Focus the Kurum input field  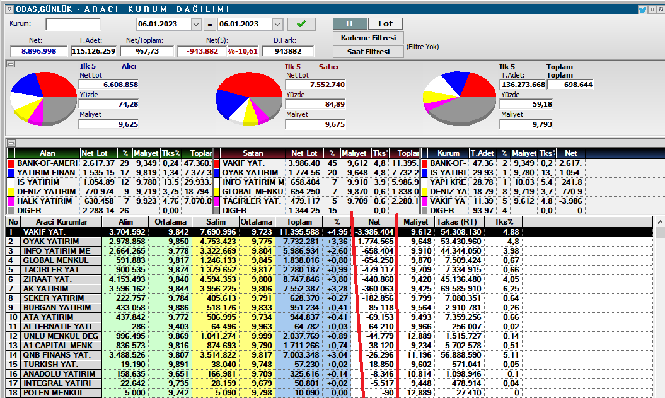pyautogui.click(x=73, y=24)
